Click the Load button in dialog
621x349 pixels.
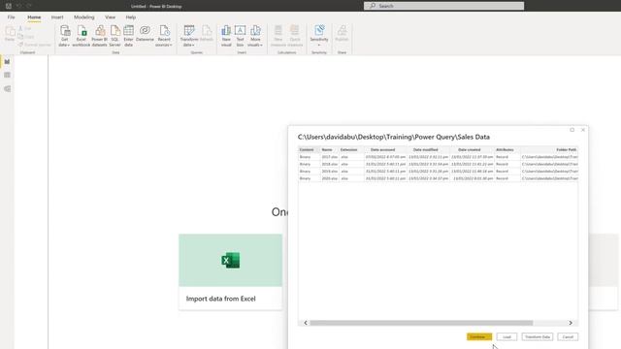pos(507,336)
